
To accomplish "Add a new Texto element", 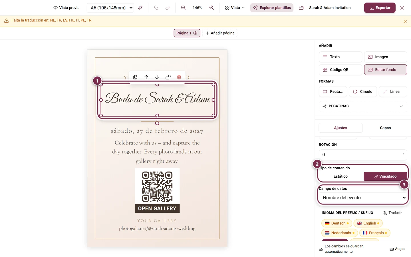I will click(x=340, y=57).
